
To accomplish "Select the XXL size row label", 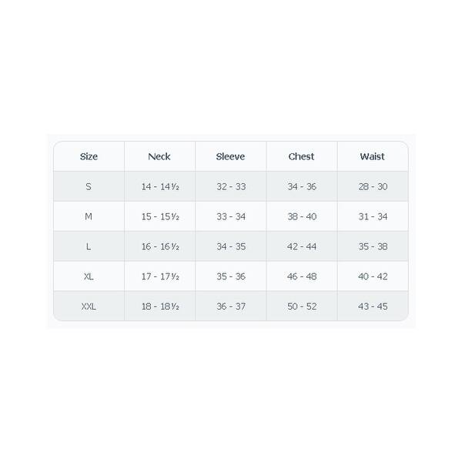I will (x=89, y=306).
